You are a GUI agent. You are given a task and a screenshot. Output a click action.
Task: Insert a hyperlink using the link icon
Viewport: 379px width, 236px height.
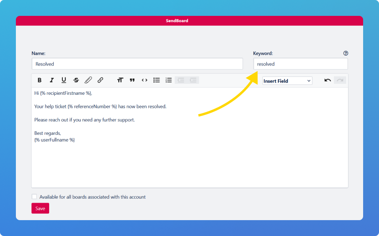pyautogui.click(x=100, y=80)
